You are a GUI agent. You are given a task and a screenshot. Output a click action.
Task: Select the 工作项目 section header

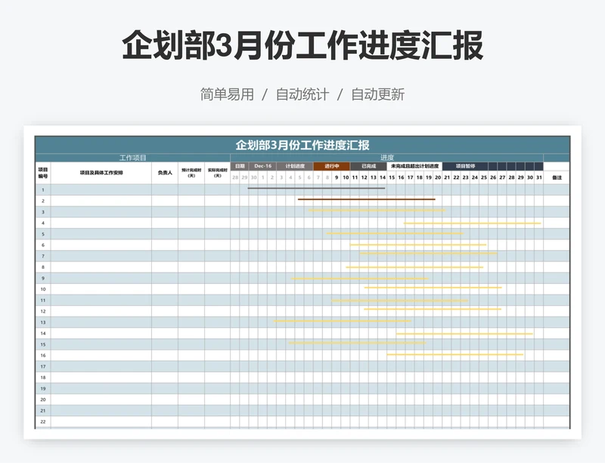click(133, 158)
